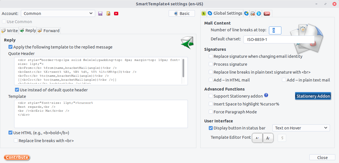Click the Stationery Addon button
The height and width of the screenshot is (163, 339).
pyautogui.click(x=313, y=96)
